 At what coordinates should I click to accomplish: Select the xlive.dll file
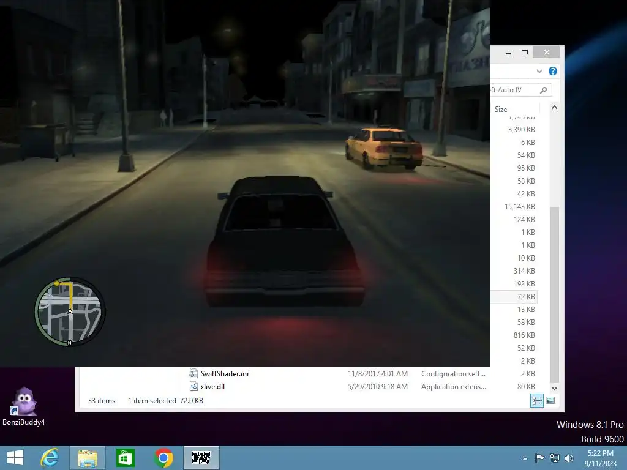click(212, 387)
